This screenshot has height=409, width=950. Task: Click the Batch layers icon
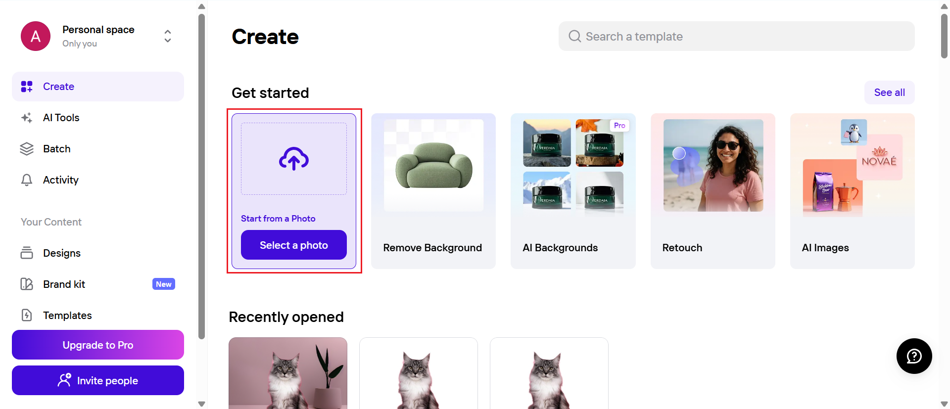click(27, 149)
